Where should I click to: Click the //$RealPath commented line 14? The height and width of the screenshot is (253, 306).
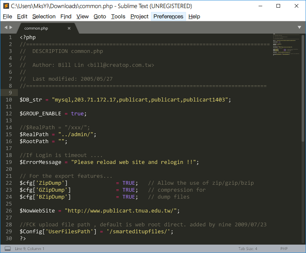55,127
